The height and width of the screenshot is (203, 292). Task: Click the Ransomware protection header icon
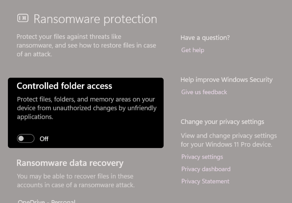coord(23,18)
